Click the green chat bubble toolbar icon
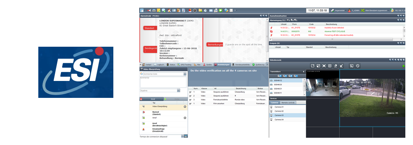The width and height of the screenshot is (413, 145). point(221,10)
